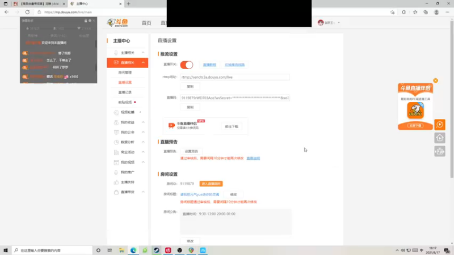Go to 首页 in the top navigation
This screenshot has height=255, width=454.
coord(146,23)
